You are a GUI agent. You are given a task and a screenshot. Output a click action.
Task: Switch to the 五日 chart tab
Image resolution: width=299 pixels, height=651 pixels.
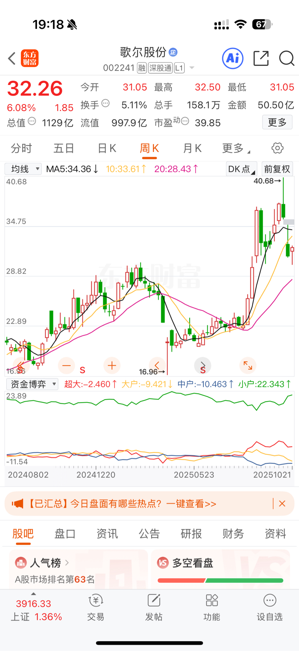(64, 149)
